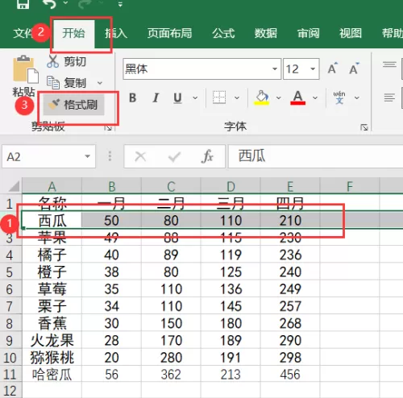This screenshot has width=403, height=398.
Task: Open the Undo history dropdown arrow
Action: [x=65, y=3]
